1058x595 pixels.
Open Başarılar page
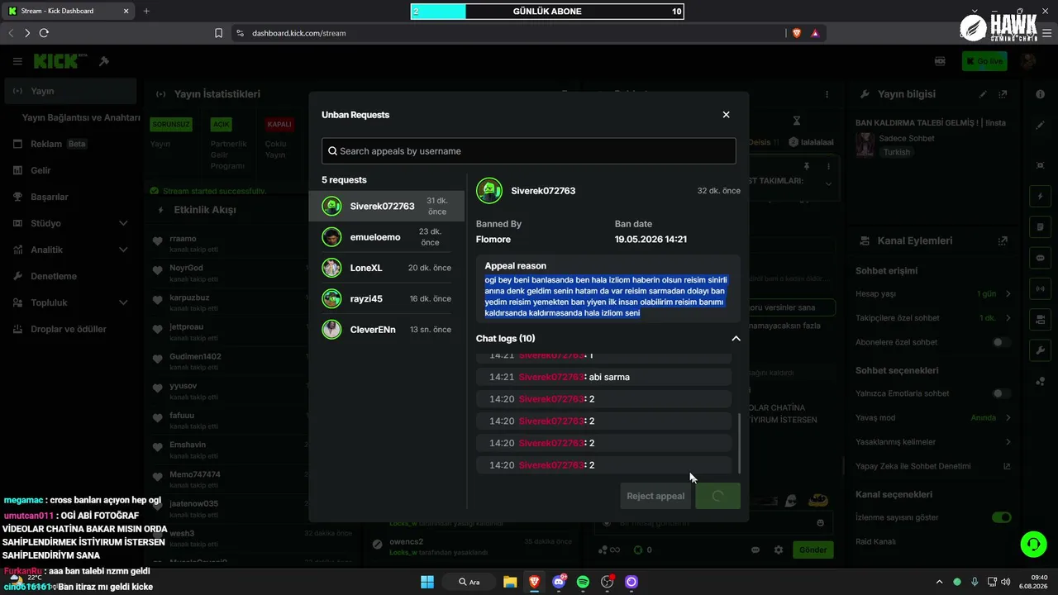point(70,197)
